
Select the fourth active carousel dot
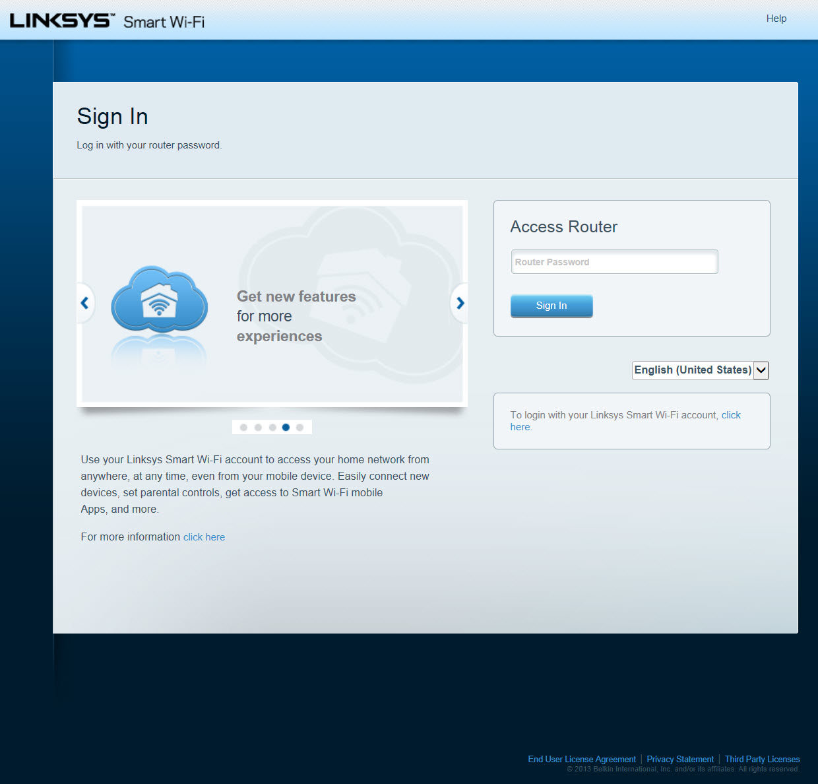point(286,428)
